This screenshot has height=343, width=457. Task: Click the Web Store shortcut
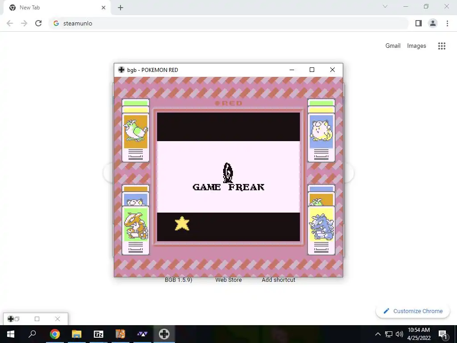(x=228, y=280)
